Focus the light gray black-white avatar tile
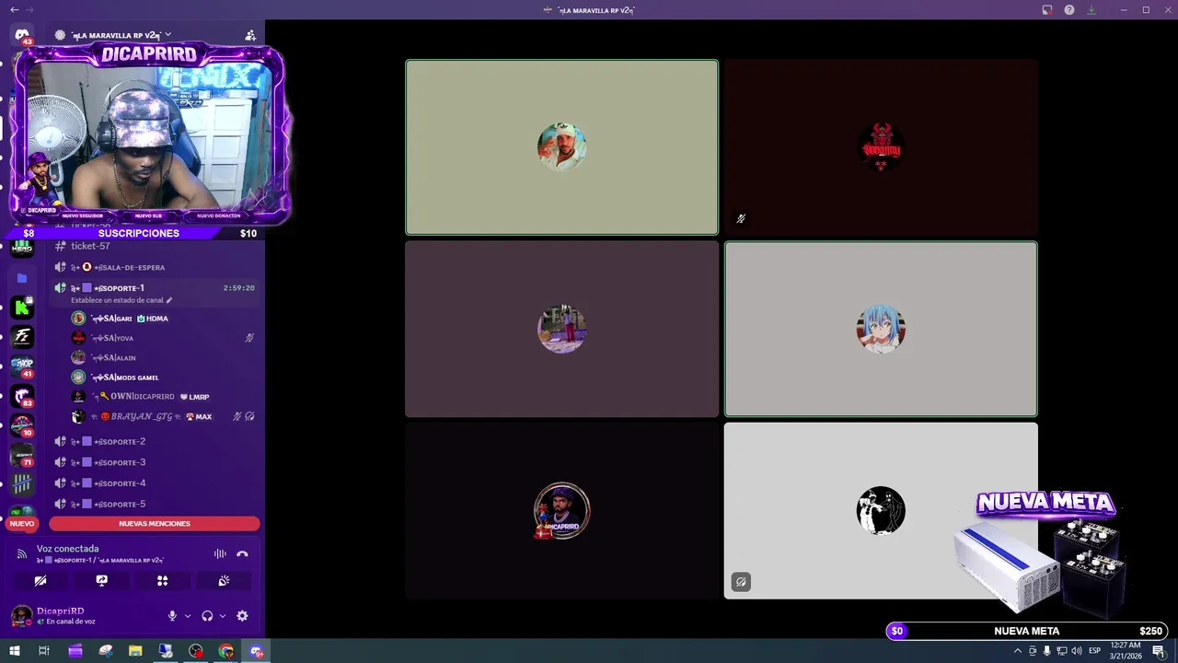The height and width of the screenshot is (663, 1178). coord(881,510)
